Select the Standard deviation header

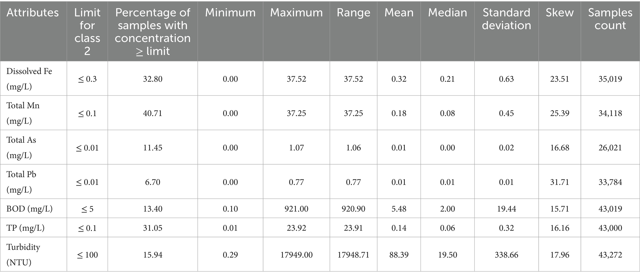click(x=506, y=19)
